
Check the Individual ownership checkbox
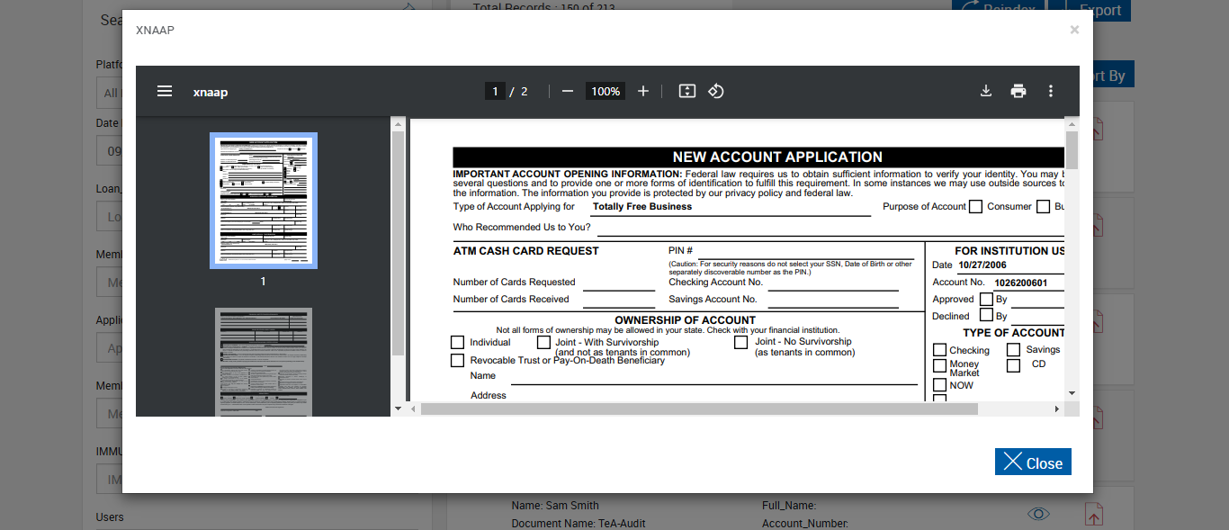click(457, 343)
